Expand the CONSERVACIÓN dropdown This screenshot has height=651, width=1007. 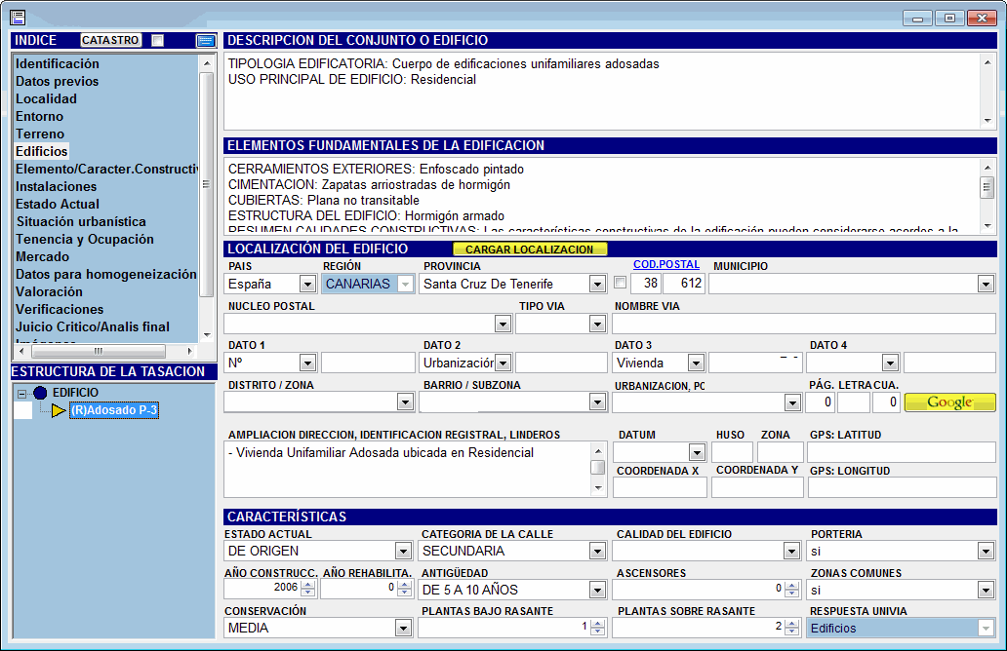[x=403, y=628]
